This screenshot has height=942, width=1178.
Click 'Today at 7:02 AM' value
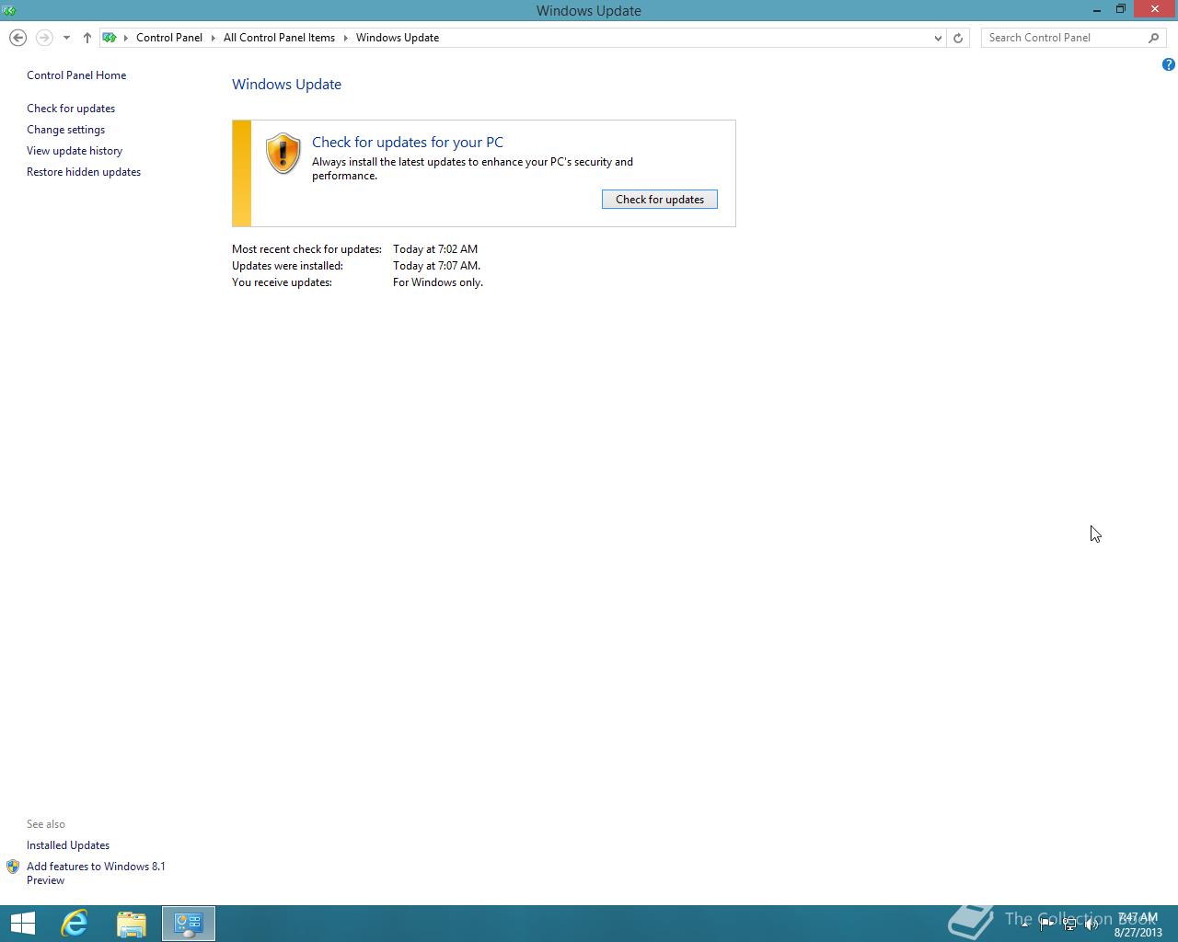pyautogui.click(x=435, y=249)
